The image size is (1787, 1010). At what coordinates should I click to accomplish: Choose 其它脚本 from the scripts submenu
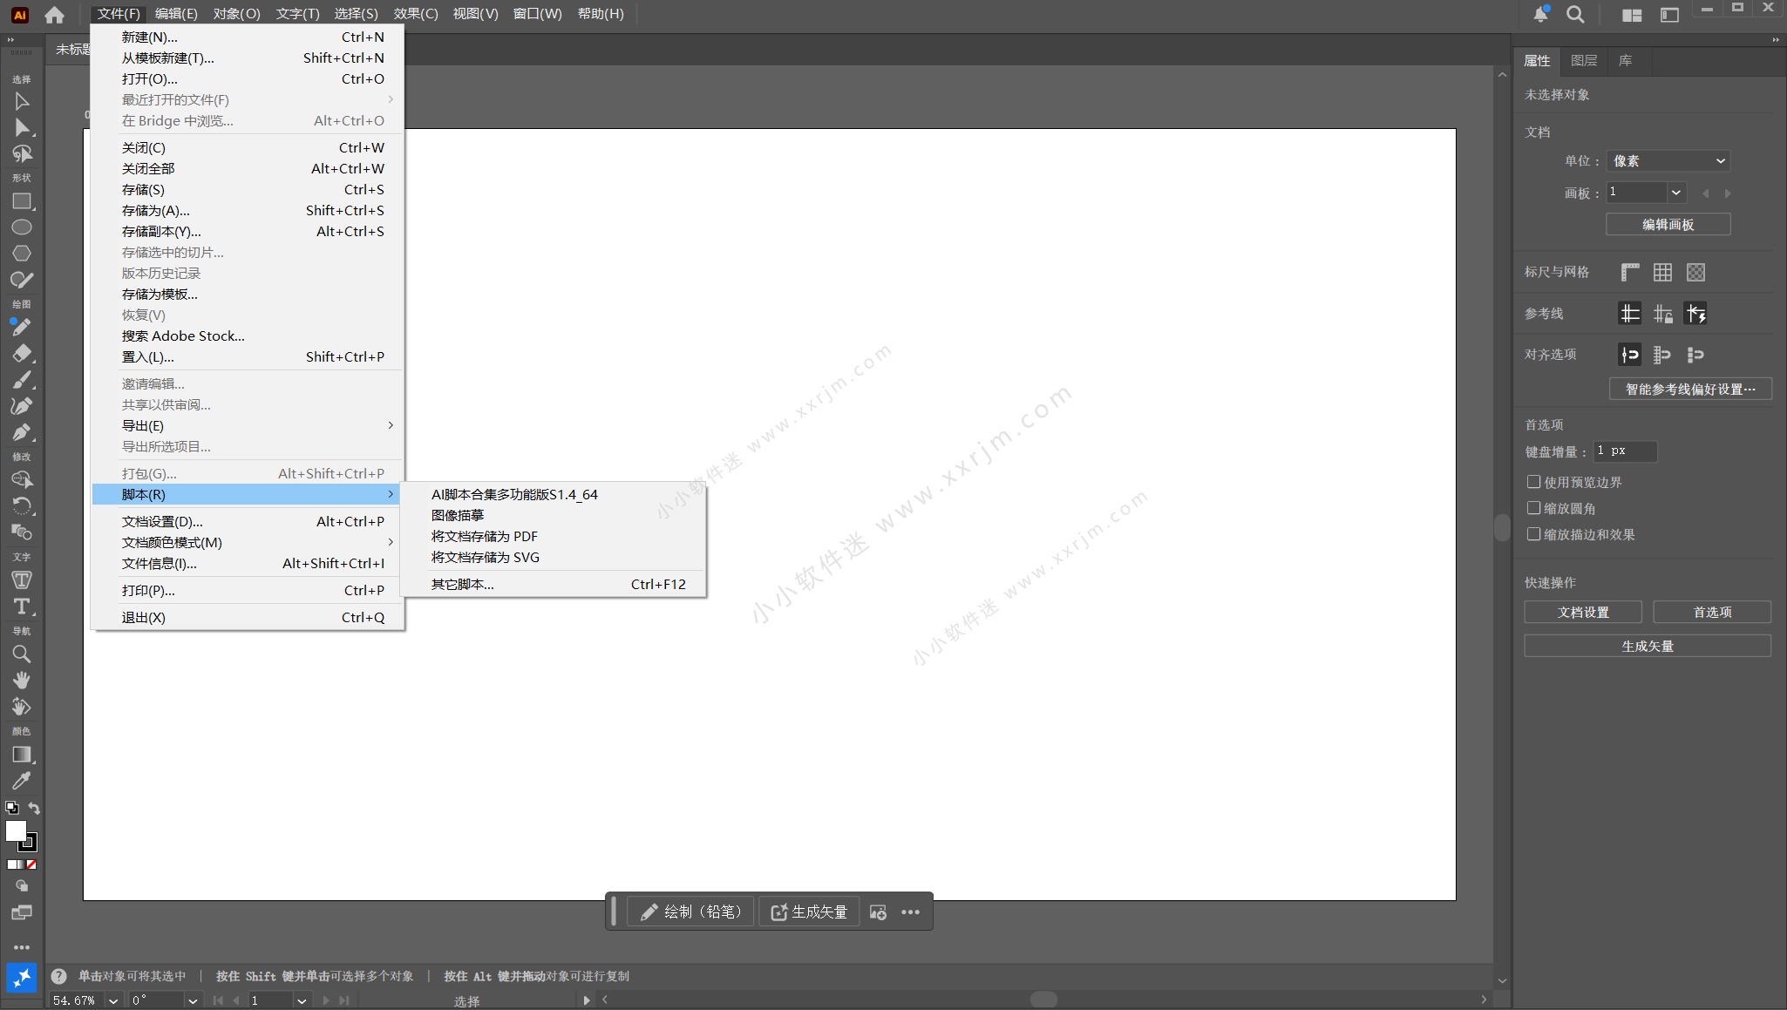tap(463, 585)
